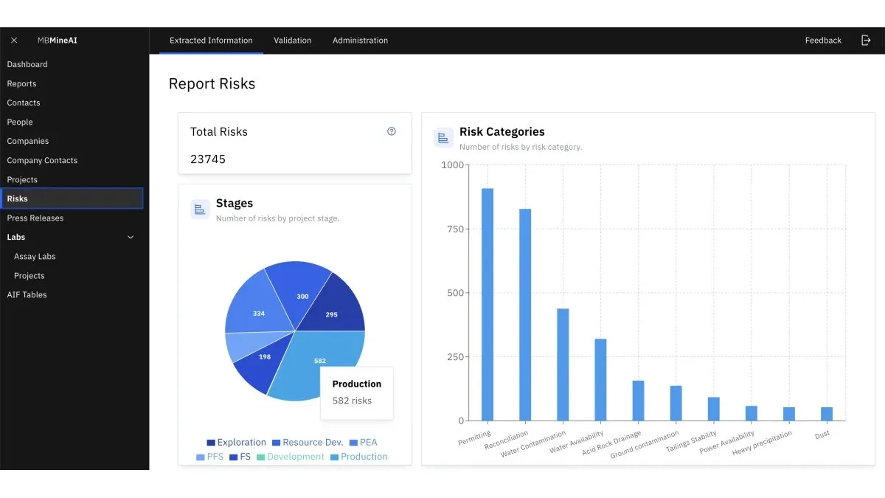Toggle Resource Dev. legend entry
Viewport: 885px width, 498px height.
click(308, 443)
